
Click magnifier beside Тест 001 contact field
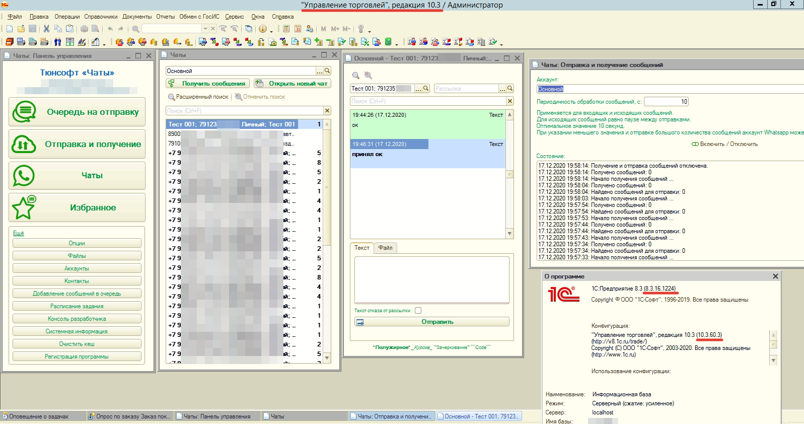(426, 89)
